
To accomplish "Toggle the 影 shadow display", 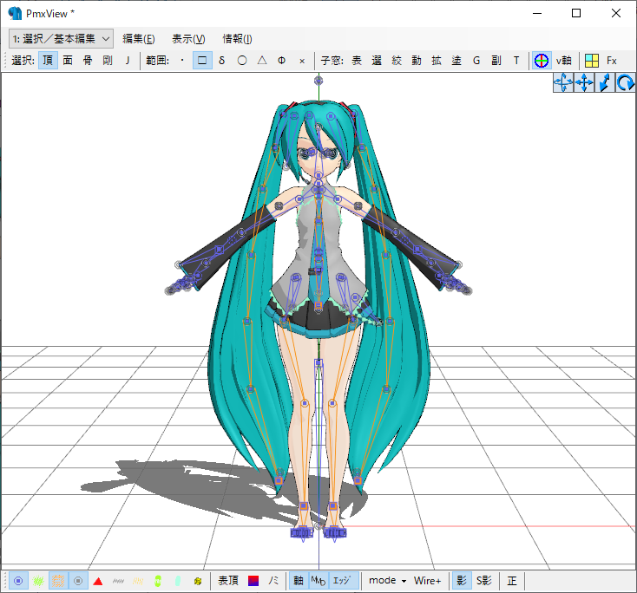I will pos(462,581).
